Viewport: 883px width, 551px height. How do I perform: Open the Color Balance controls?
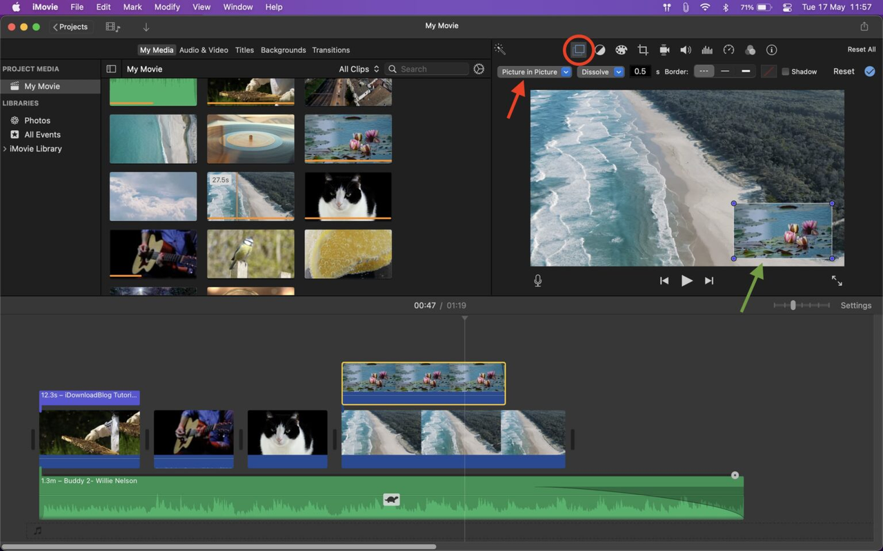(599, 50)
